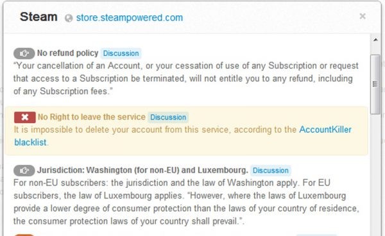Click the scrollbar track below the thumb
The height and width of the screenshot is (236, 385).
pyautogui.click(x=375, y=174)
